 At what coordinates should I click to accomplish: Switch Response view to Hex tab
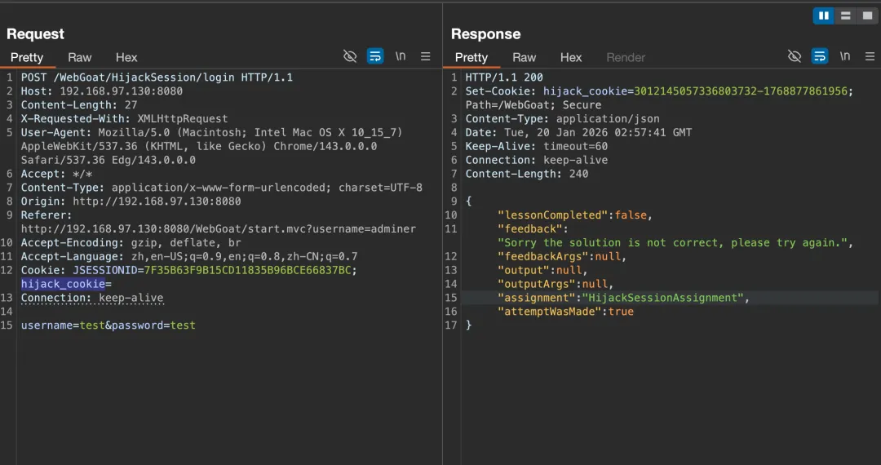pyautogui.click(x=571, y=57)
